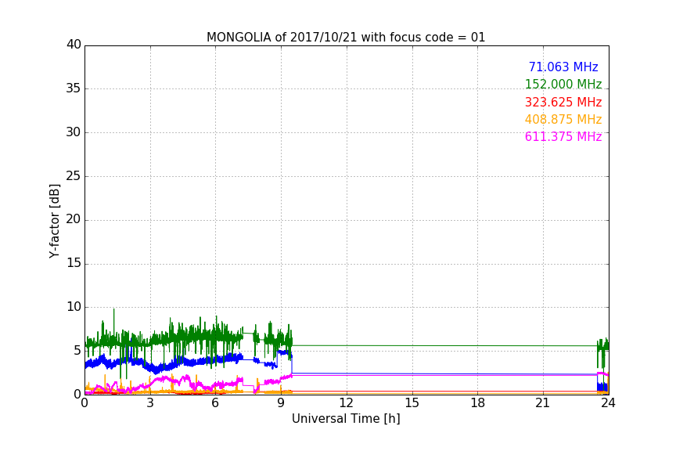This screenshot has height=451, width=676.
Task: Select the '71.063 MHz' legend label
Action: point(563,67)
